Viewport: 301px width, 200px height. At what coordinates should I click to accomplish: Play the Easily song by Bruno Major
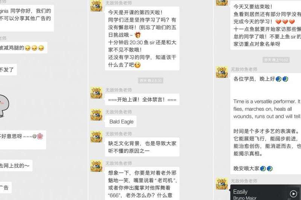(x=293, y=194)
